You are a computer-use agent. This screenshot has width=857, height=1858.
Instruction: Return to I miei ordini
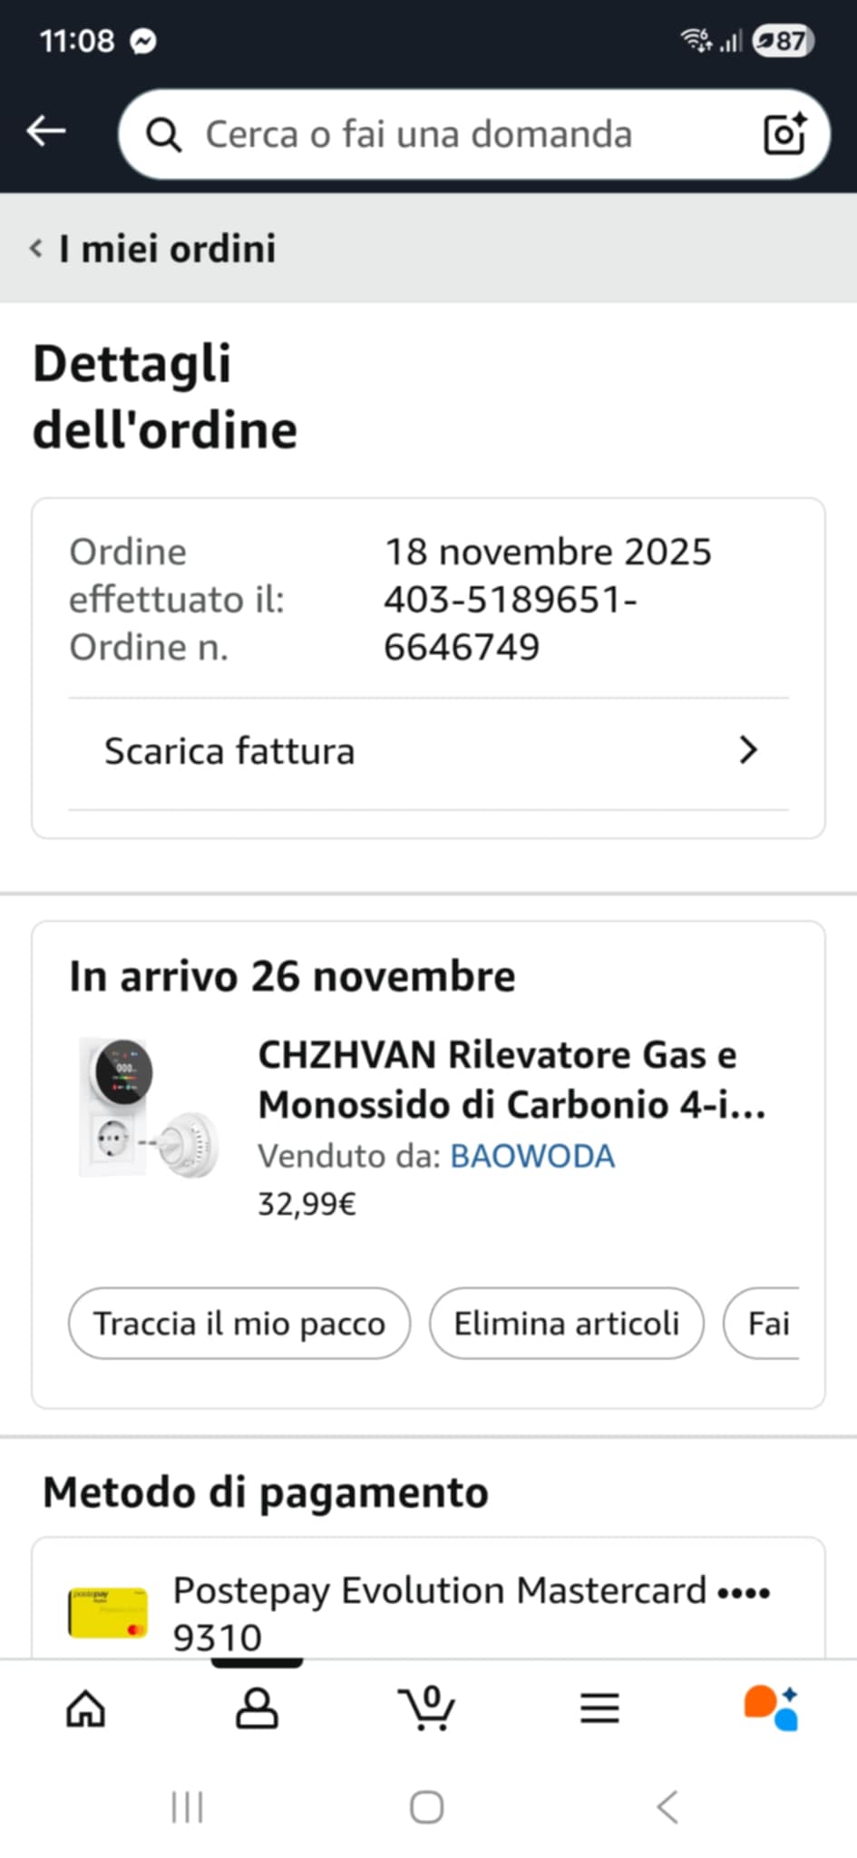point(154,249)
